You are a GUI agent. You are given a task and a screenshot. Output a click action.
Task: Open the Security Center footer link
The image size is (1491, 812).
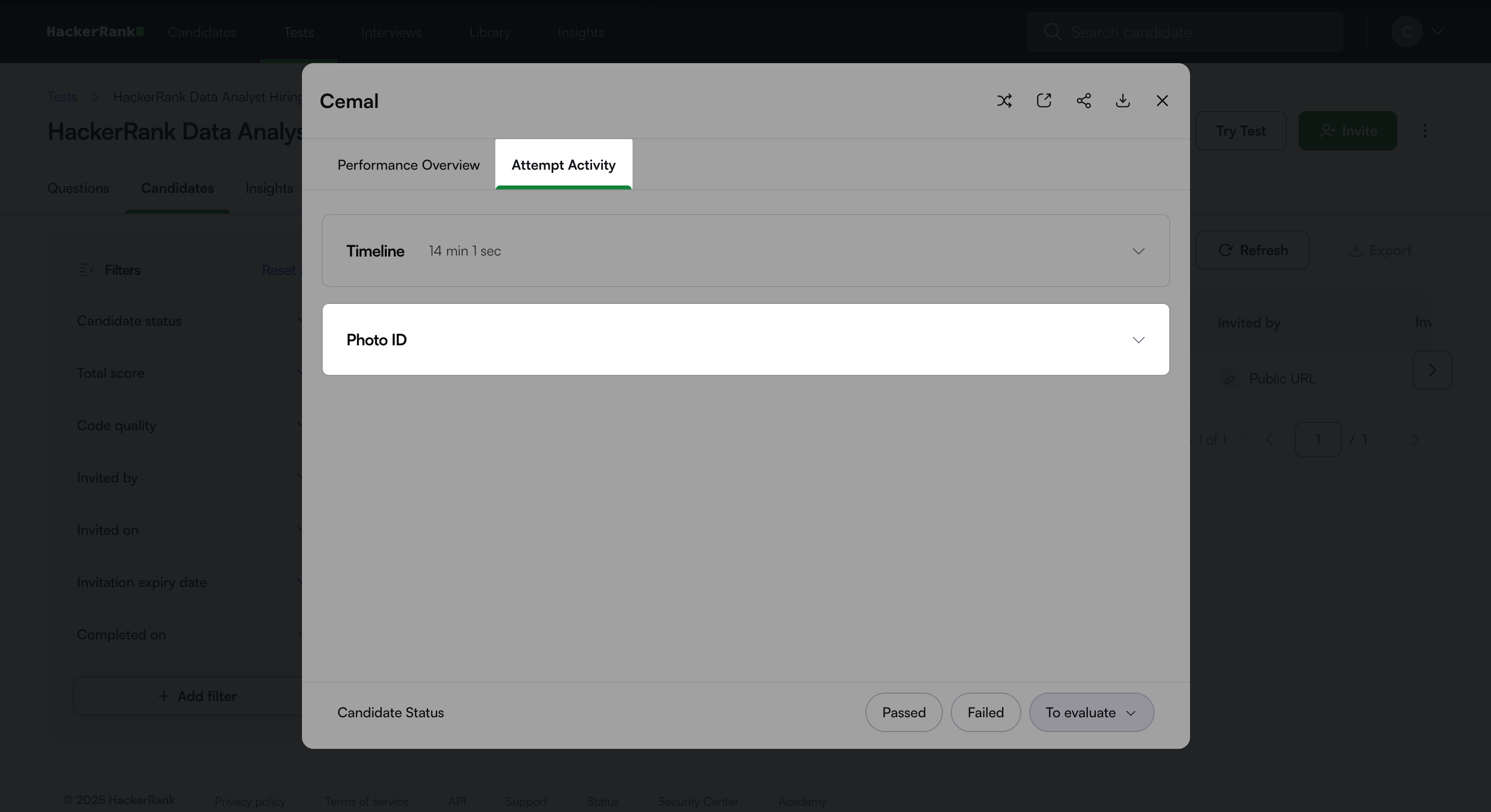pos(698,802)
